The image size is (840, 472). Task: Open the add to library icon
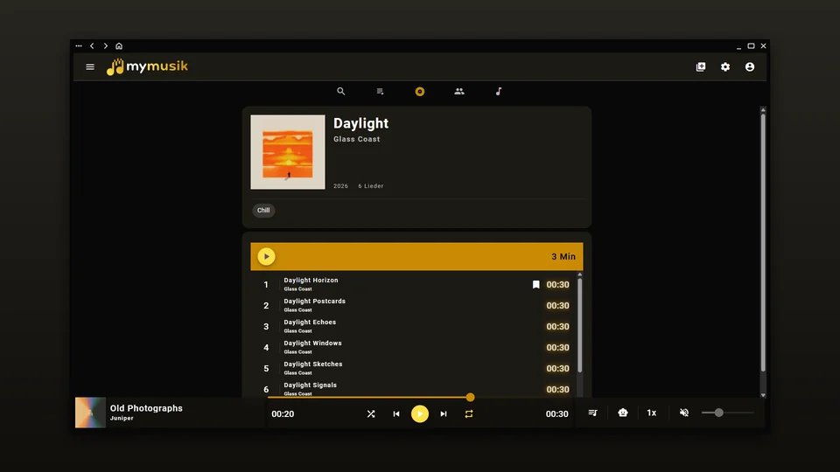tap(701, 67)
